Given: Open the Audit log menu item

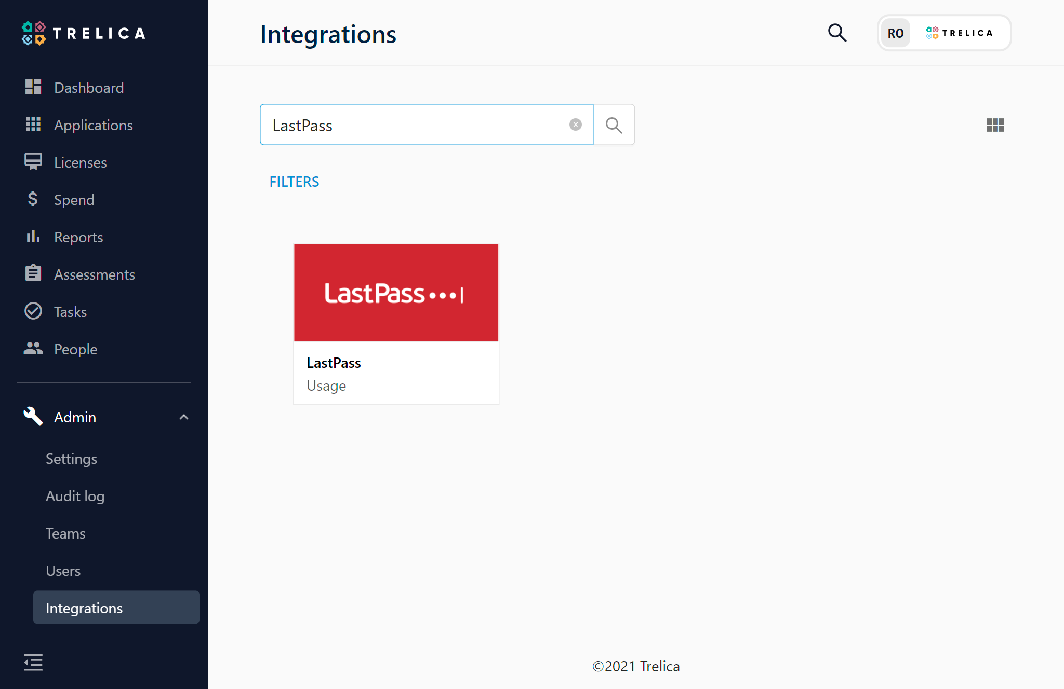Looking at the screenshot, I should (x=75, y=495).
